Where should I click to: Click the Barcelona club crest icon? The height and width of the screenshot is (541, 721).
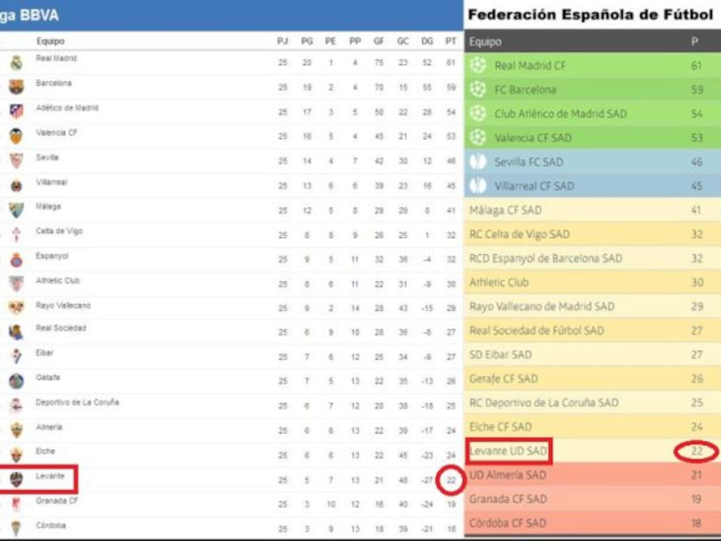point(16,87)
